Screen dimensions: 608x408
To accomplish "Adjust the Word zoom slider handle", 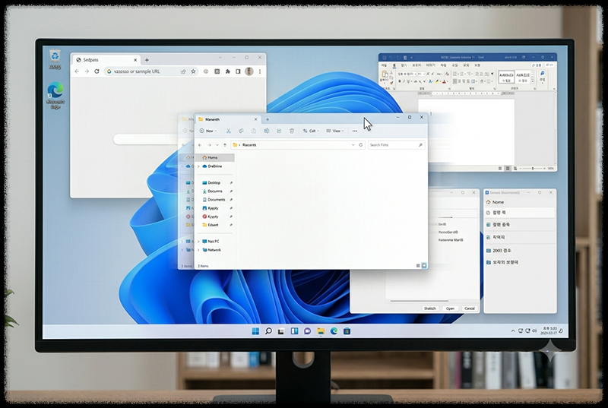I will click(x=533, y=169).
